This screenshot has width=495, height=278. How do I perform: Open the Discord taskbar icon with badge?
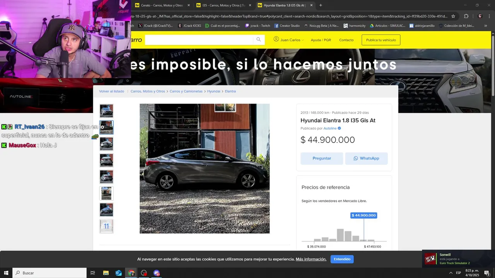click(x=157, y=273)
